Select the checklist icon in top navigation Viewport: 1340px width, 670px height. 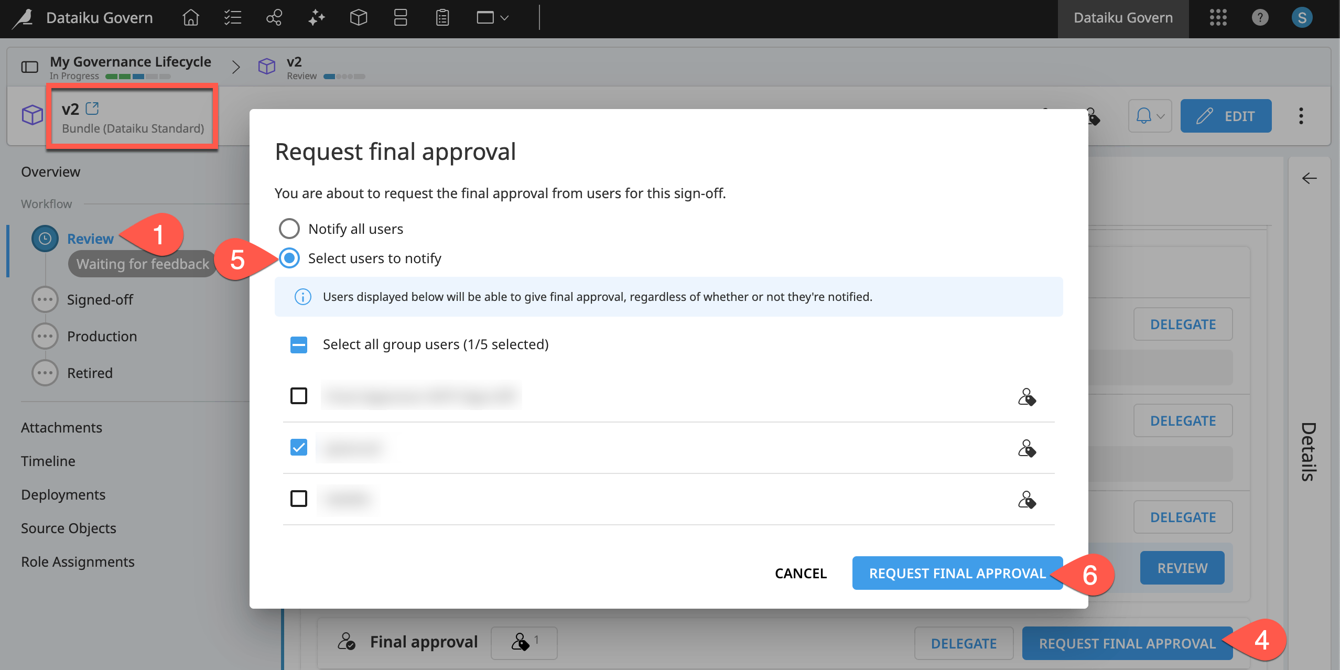coord(232,17)
